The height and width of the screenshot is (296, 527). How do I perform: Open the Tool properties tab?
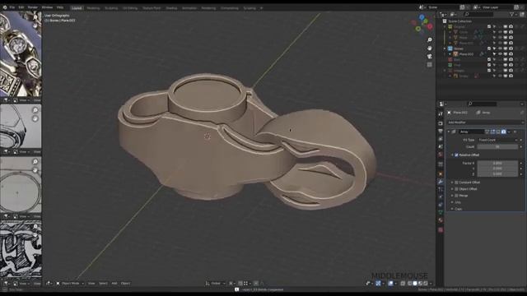coord(441,114)
